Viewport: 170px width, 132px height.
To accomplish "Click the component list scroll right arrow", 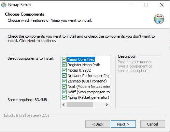I will coord(107,105).
